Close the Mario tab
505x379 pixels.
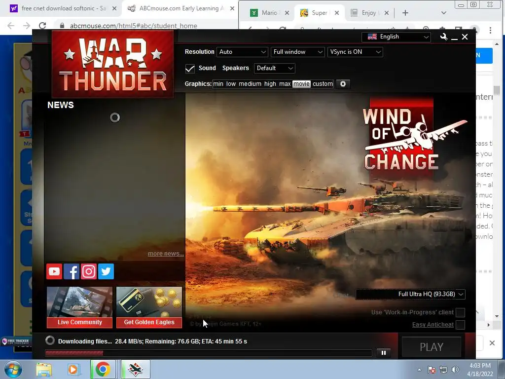(x=287, y=13)
